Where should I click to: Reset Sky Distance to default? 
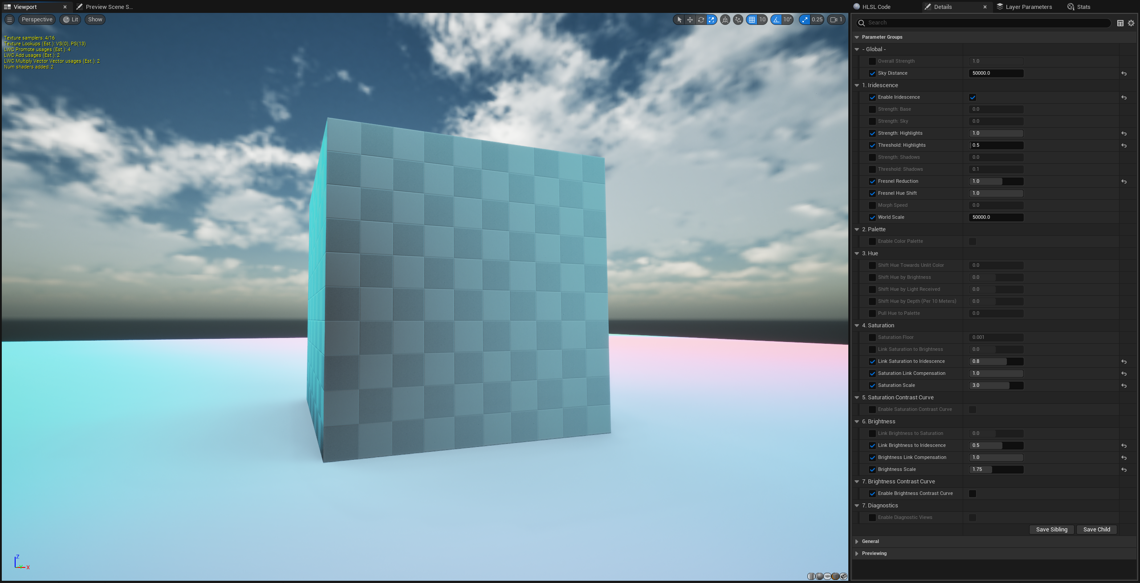coord(1124,73)
